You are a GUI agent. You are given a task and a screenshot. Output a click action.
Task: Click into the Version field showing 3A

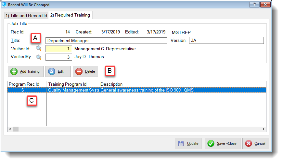[226, 40]
